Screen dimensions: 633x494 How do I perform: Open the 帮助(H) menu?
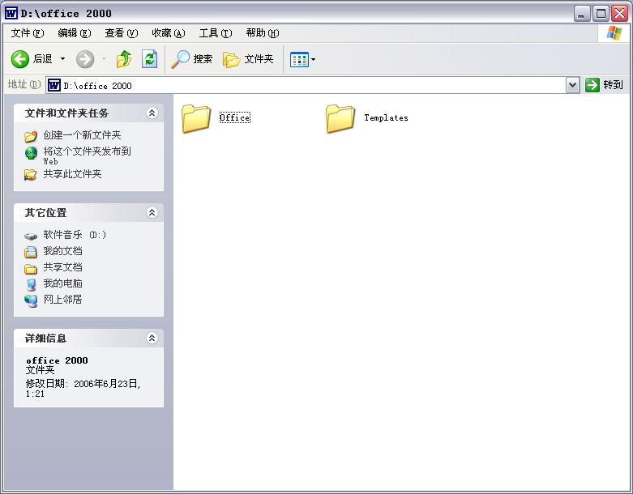263,33
